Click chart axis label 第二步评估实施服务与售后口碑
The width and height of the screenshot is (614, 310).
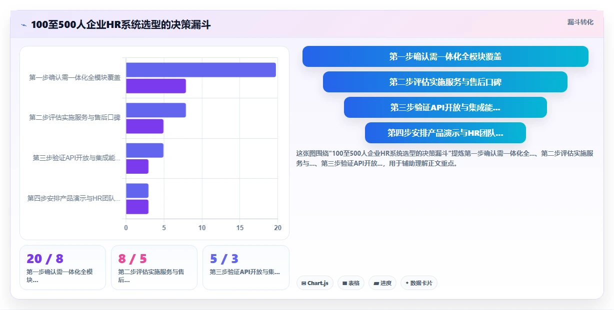pyautogui.click(x=75, y=118)
